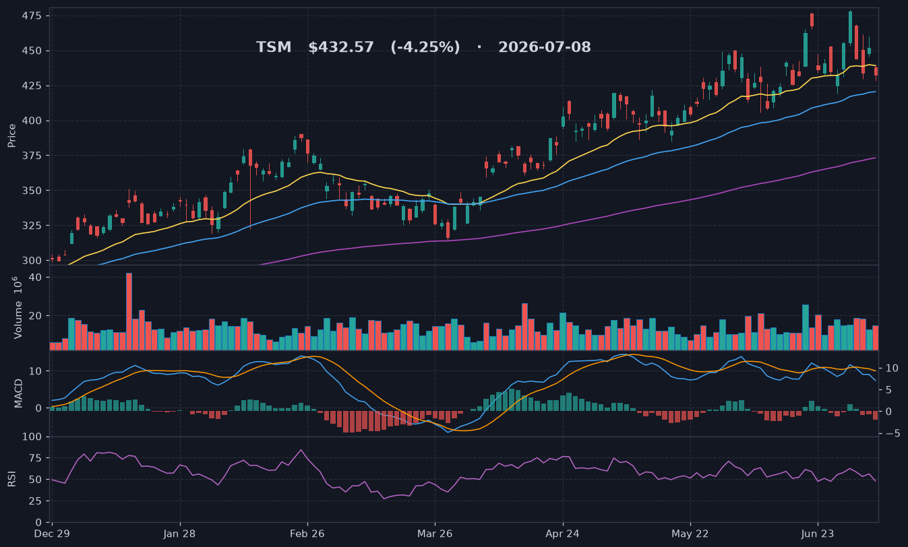This screenshot has width=908, height=547.
Task: Click the Jan 28 x-axis date label
Action: [180, 534]
